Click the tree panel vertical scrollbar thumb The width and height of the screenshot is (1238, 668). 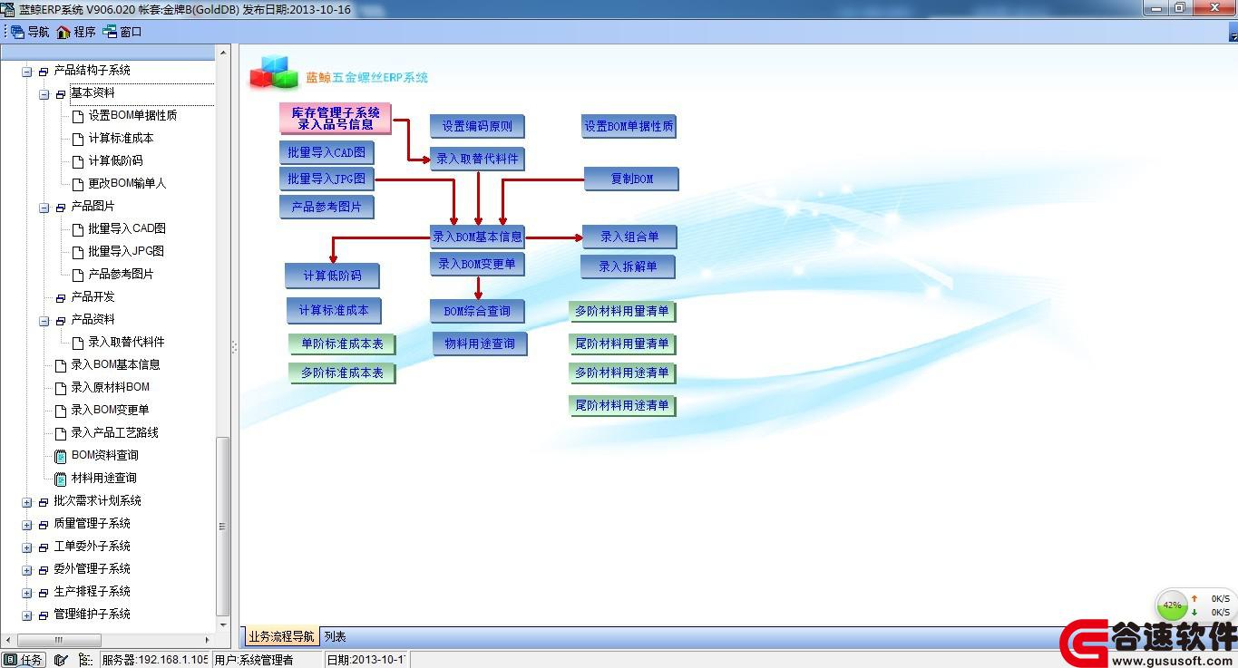pyautogui.click(x=222, y=527)
